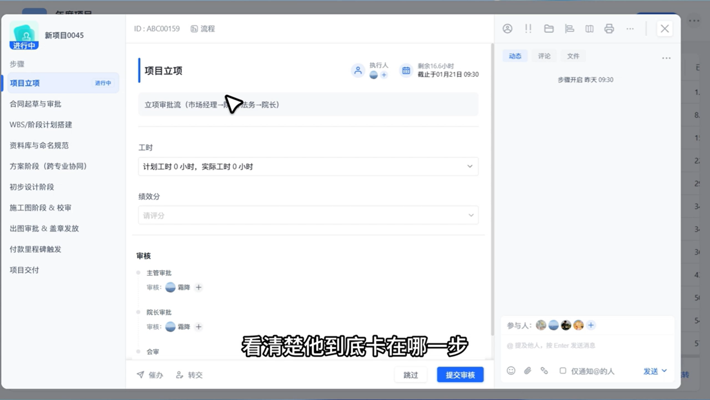Add reviewer under 主管审批
Screen dimensions: 710x400
tap(198, 287)
